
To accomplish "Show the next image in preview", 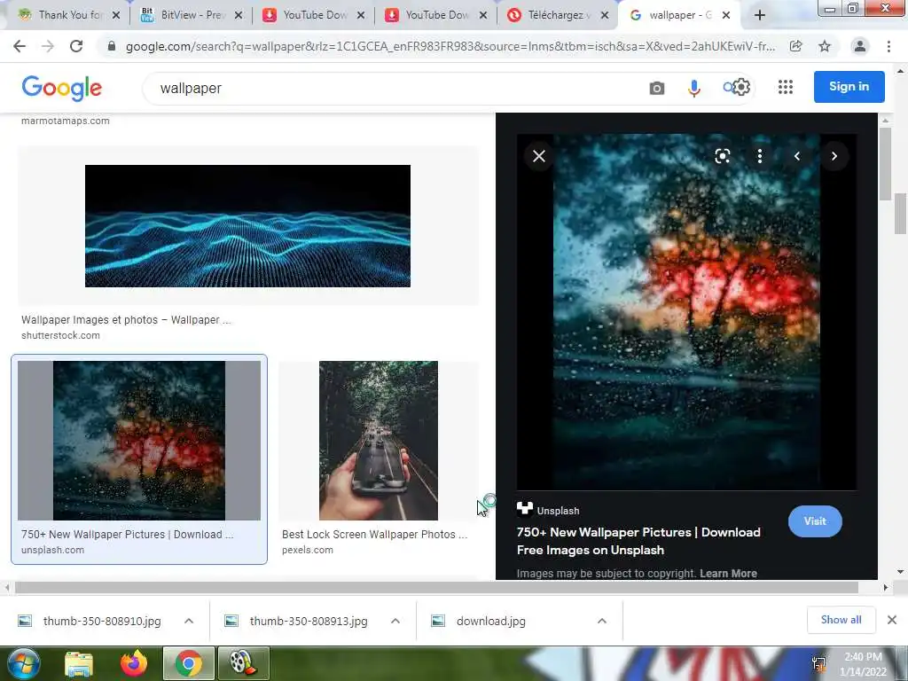I will (x=834, y=156).
